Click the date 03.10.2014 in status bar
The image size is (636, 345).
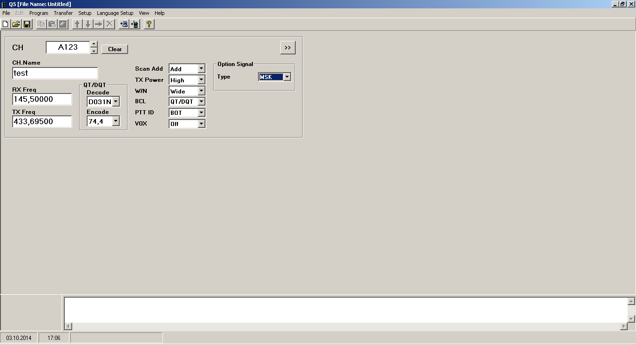click(19, 338)
